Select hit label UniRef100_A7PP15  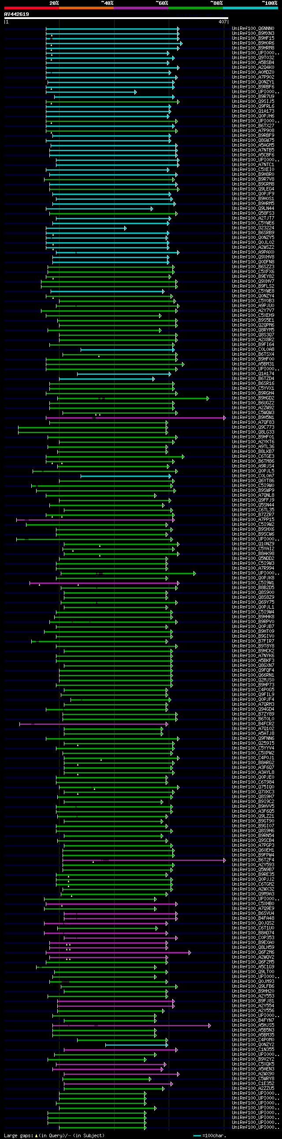(253, 520)
